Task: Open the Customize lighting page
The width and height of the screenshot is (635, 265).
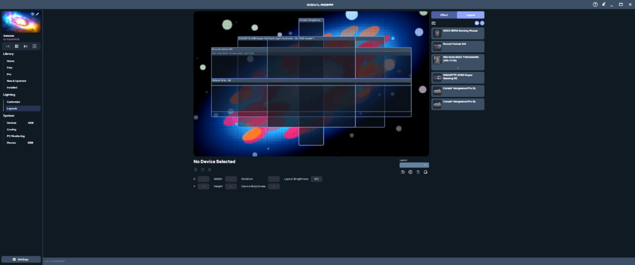Action: (x=13, y=102)
